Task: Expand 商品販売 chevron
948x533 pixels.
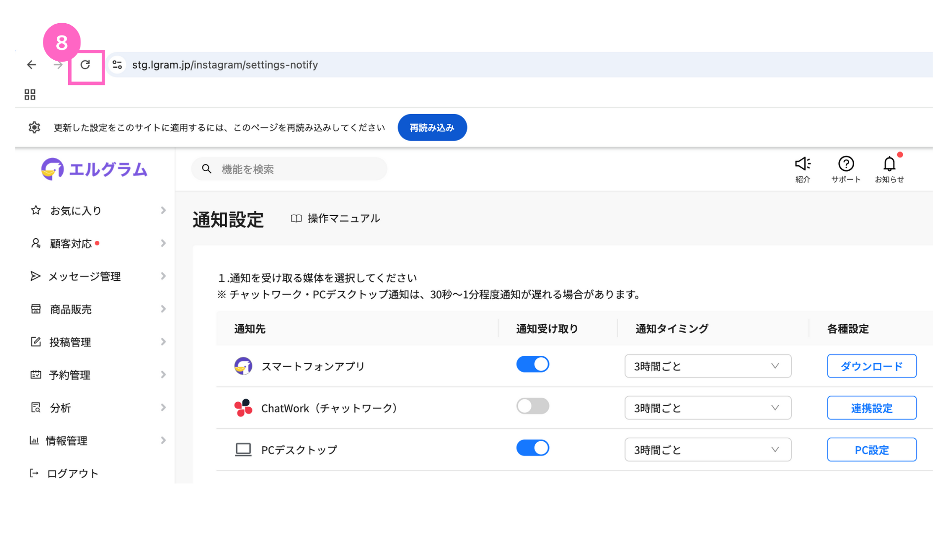Action: click(x=163, y=309)
